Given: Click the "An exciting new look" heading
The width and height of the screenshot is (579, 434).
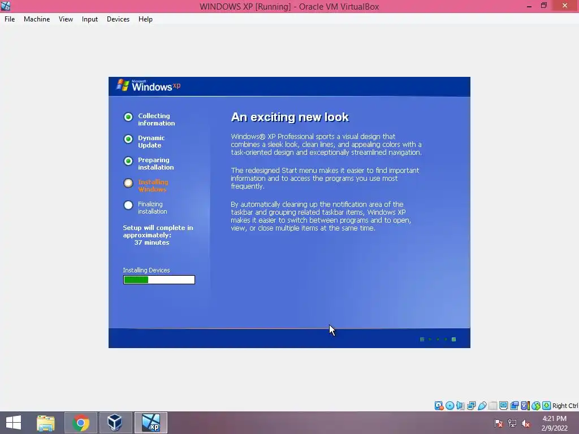Looking at the screenshot, I should point(290,117).
